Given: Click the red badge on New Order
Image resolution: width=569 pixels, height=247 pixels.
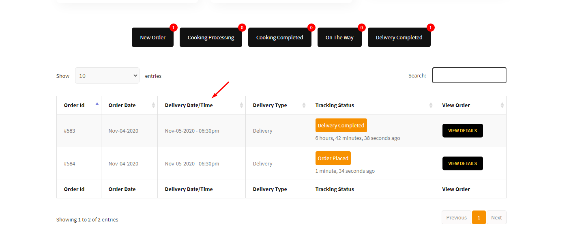Looking at the screenshot, I should pyautogui.click(x=174, y=28).
